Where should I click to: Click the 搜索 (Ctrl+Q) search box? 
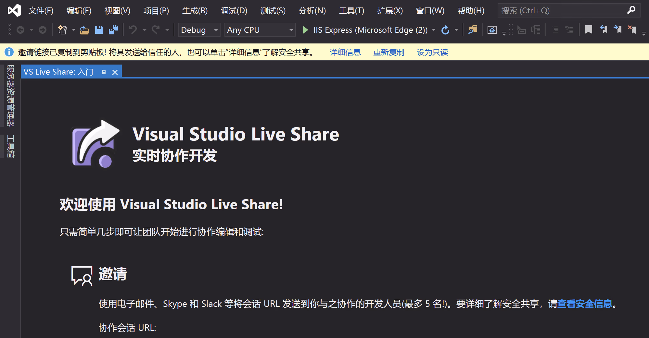(x=562, y=11)
